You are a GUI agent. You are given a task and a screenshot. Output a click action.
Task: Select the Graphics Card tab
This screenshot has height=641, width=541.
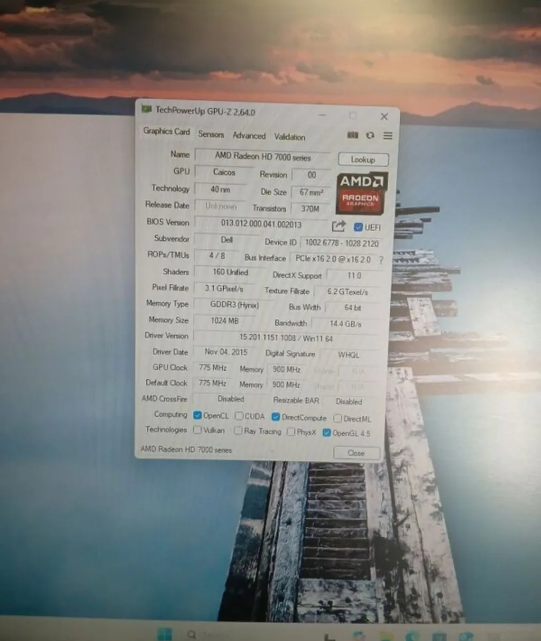coord(166,131)
